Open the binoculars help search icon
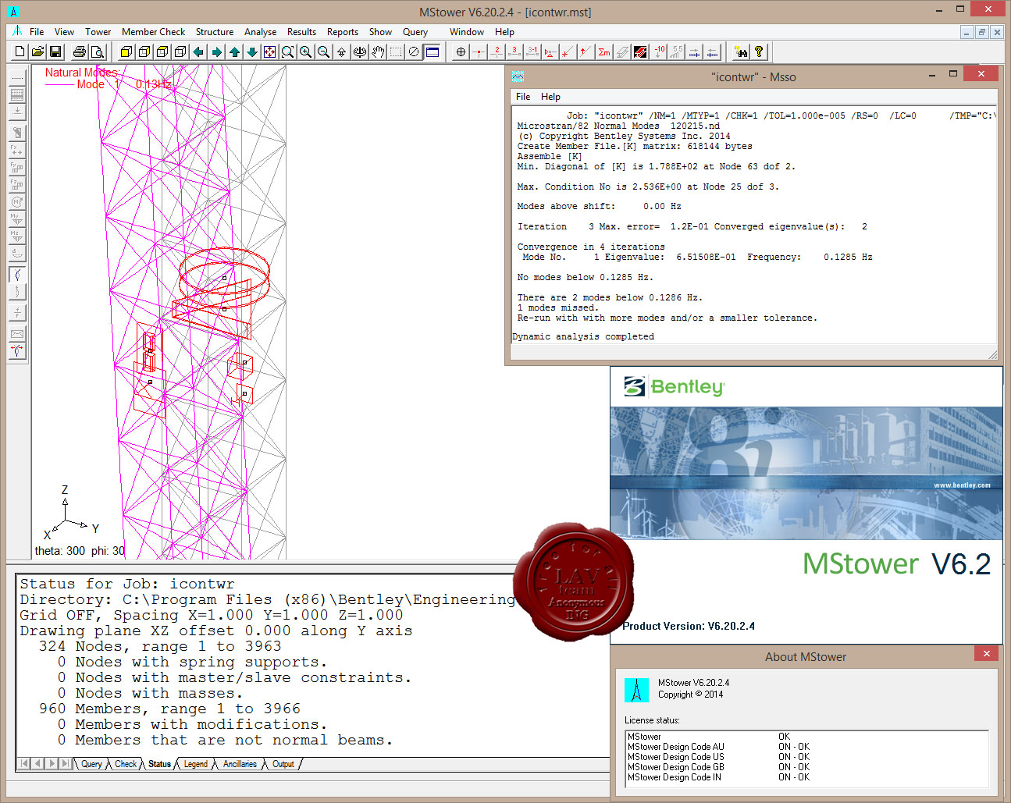 click(741, 52)
